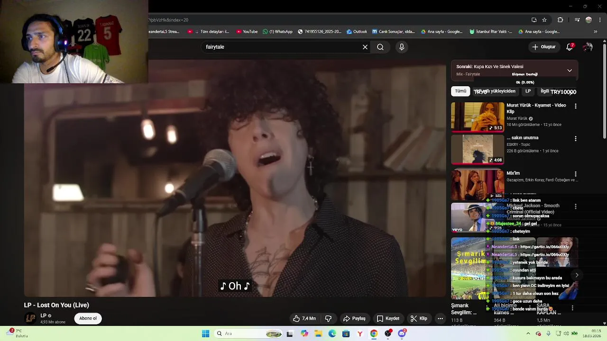Click the system tray microphone icon
This screenshot has width=607, height=341.
(x=549, y=333)
